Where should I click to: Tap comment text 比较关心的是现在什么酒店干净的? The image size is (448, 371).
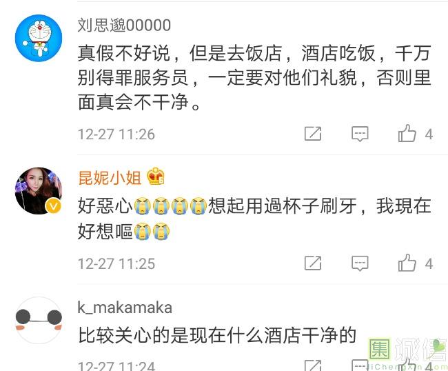217,335
